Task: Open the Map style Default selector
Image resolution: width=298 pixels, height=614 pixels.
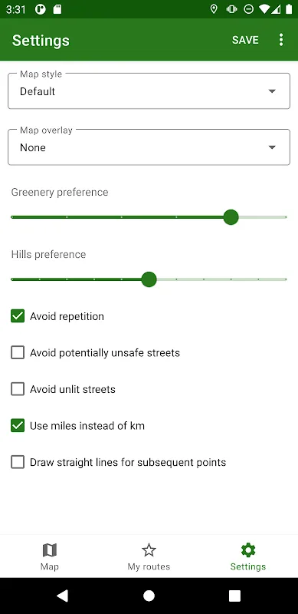Action: [149, 91]
